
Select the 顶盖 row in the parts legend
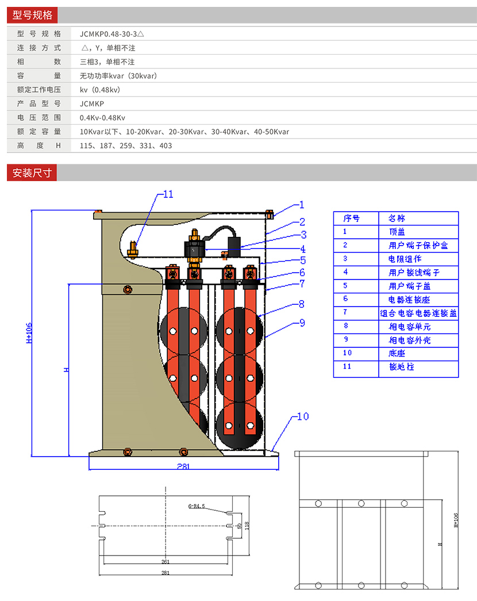(x=397, y=232)
